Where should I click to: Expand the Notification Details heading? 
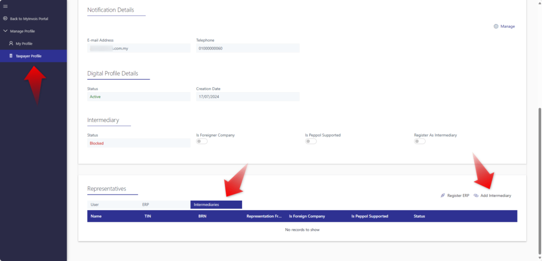point(110,10)
